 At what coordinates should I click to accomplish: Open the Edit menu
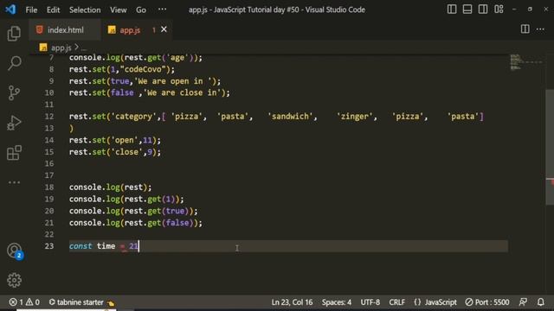click(53, 10)
